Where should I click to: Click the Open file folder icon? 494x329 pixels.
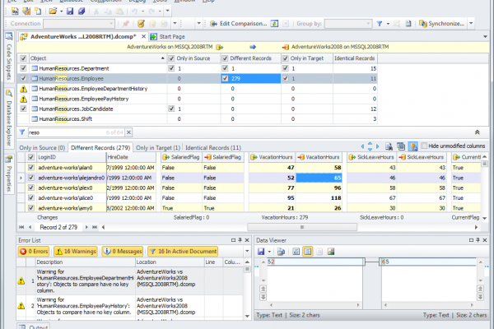[x=53, y=12]
